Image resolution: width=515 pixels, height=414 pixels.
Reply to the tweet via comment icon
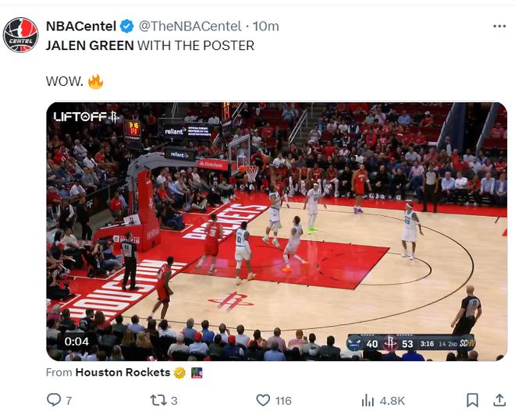tap(54, 400)
